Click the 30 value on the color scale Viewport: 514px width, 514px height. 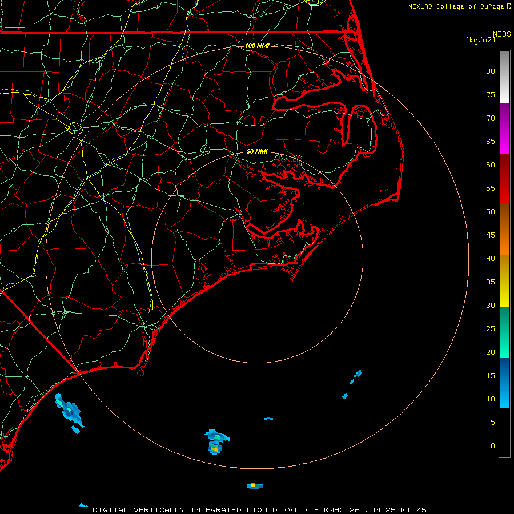[491, 306]
